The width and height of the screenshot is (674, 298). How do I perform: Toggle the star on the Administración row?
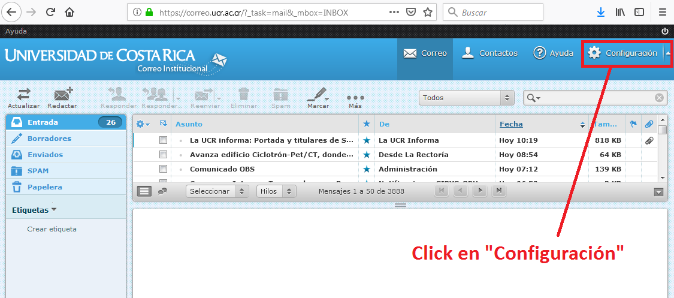pos(366,169)
